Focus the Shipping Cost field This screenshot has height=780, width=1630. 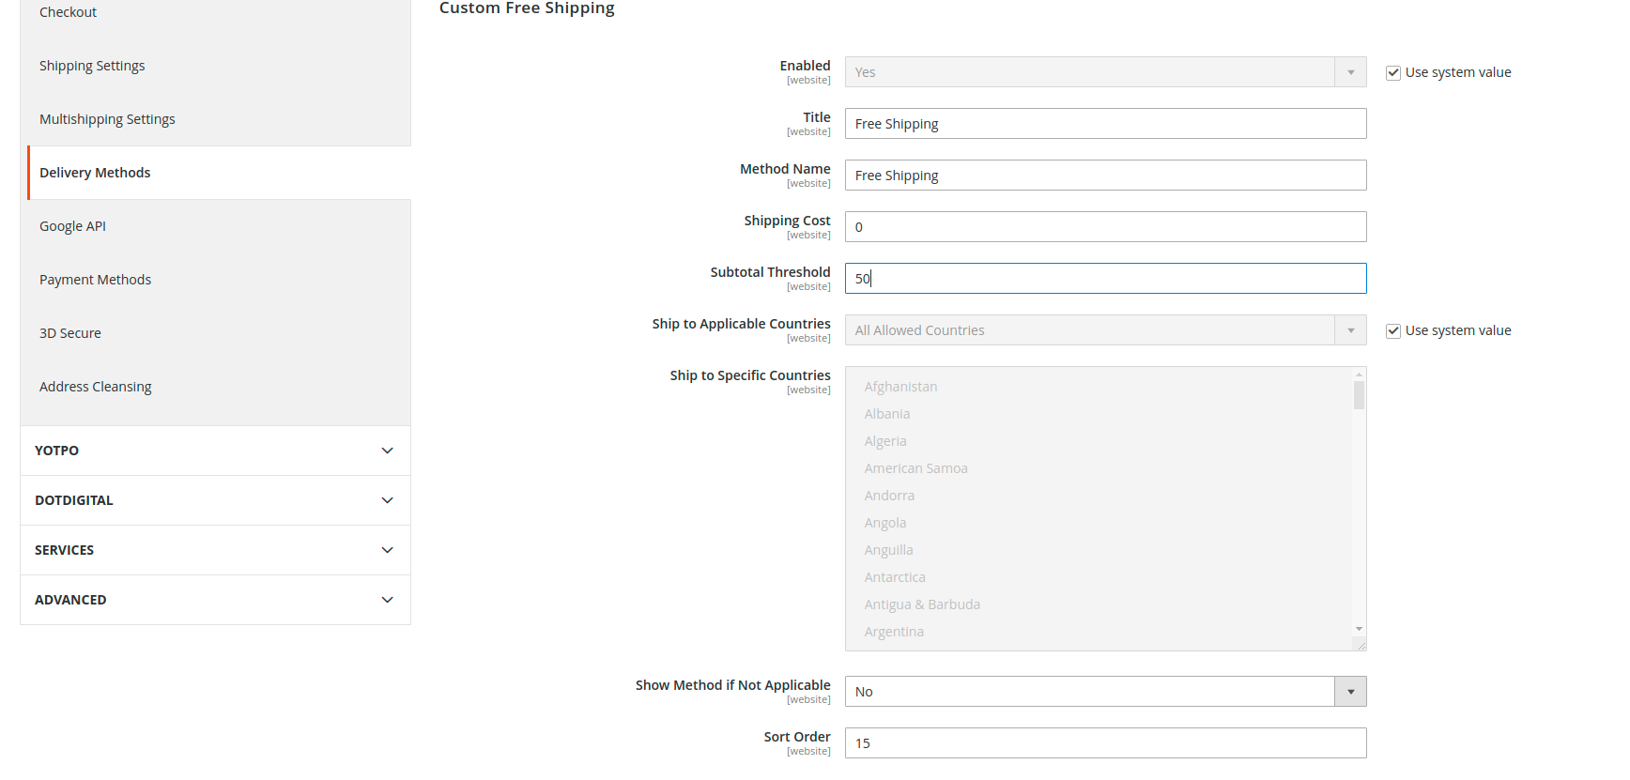point(1104,227)
